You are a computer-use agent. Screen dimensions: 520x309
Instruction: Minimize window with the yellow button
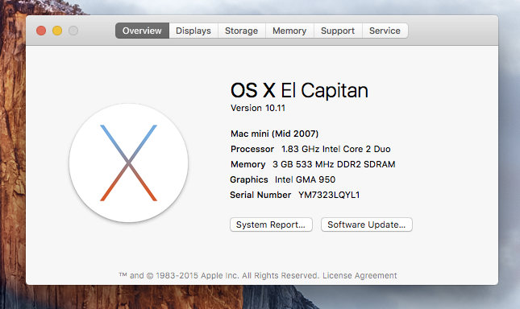(57, 31)
